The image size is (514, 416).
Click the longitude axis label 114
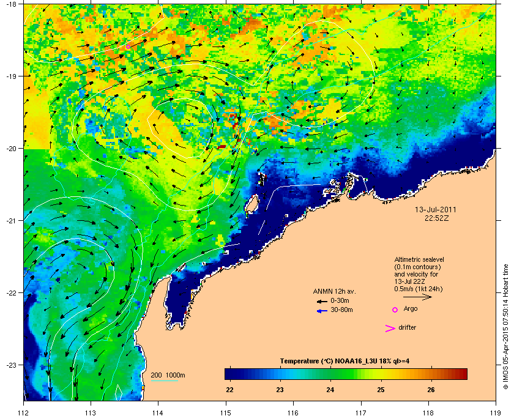pos(158,413)
